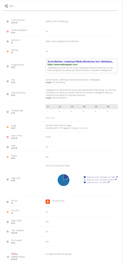Click the 4.97% Text to HTML value
Screen dimensions: 123x265
(x=48, y=137)
